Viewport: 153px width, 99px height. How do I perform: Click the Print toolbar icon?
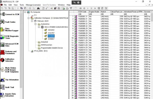tap(30, 8)
